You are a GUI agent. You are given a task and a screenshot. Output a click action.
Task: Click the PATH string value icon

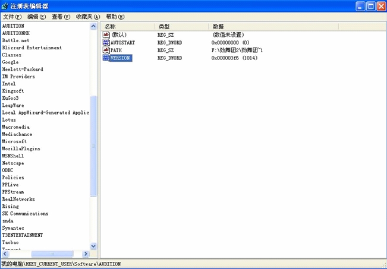106,50
